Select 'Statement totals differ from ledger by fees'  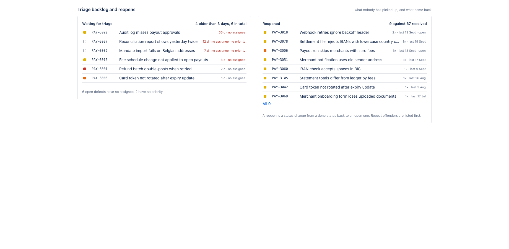(337, 78)
